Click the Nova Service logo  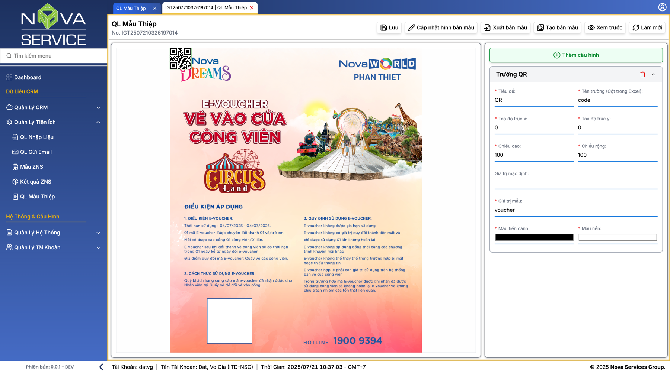point(54,24)
